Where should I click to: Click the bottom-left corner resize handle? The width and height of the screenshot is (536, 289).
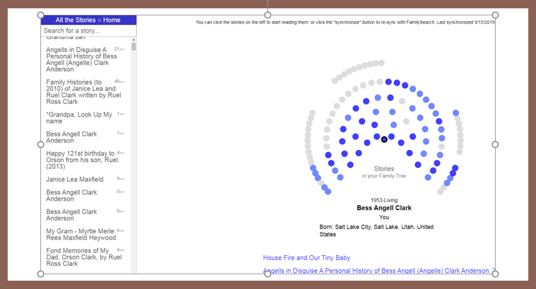click(41, 274)
